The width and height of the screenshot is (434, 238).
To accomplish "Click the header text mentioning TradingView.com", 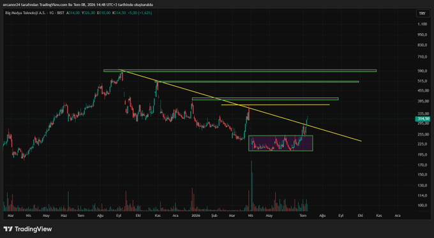I will coord(78,4).
